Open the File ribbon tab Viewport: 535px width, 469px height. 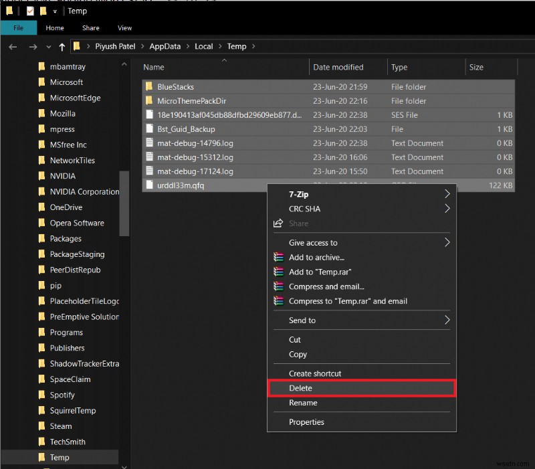[x=18, y=28]
